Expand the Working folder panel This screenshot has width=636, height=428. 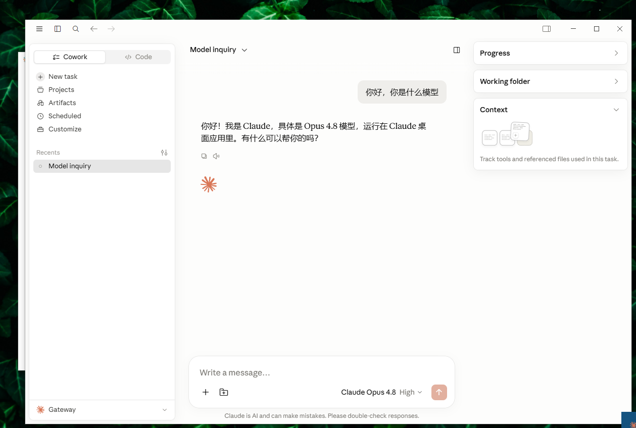551,81
